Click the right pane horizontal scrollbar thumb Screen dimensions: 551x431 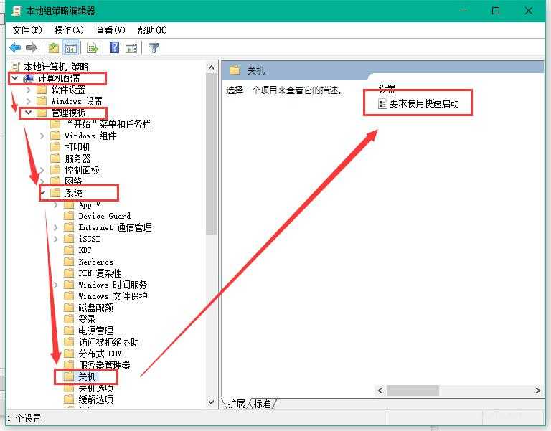pyautogui.click(x=413, y=390)
